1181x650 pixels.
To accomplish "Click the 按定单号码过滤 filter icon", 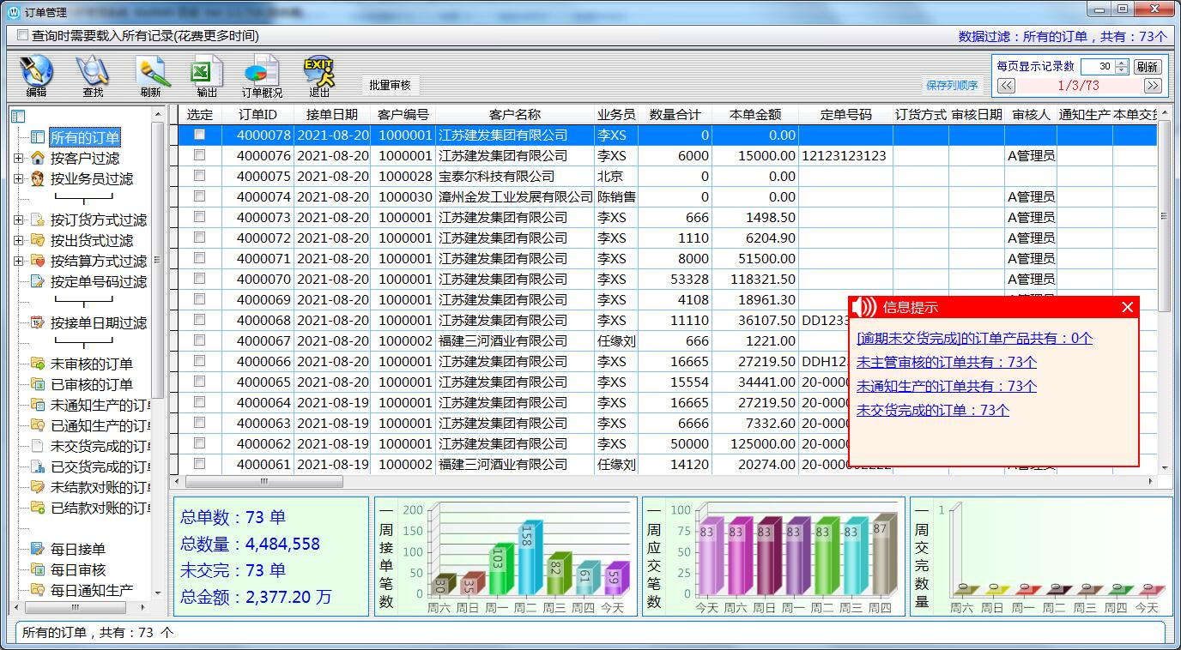I will pos(37,281).
